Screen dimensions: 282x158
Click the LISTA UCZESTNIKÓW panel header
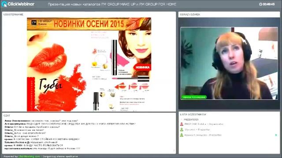pos(193,115)
